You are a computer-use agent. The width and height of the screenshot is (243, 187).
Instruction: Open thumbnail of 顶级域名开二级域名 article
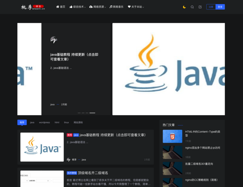42,179
